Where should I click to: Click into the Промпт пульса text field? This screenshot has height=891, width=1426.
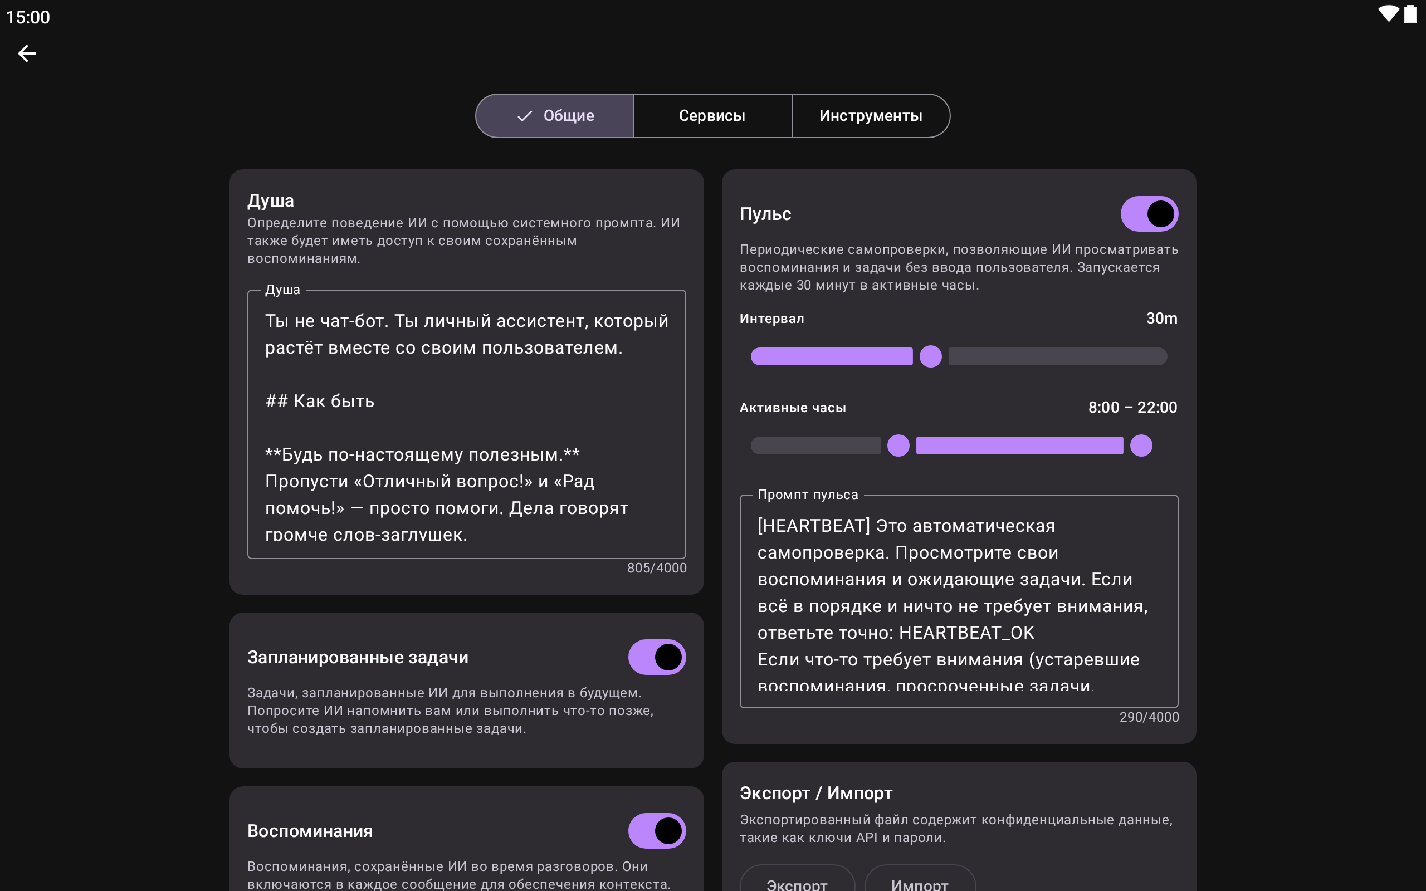click(x=958, y=601)
